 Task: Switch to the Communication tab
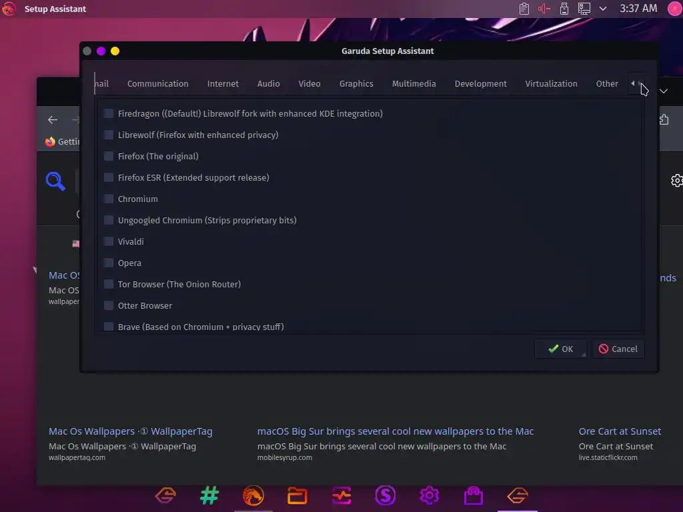[157, 83]
